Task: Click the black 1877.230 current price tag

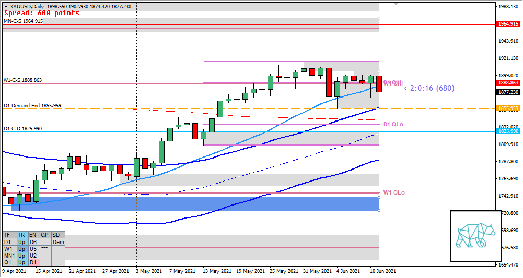Action: 508,92
